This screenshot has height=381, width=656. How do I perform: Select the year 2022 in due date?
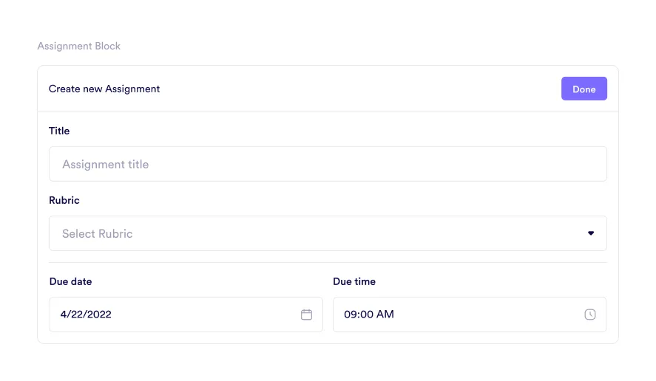pos(98,315)
